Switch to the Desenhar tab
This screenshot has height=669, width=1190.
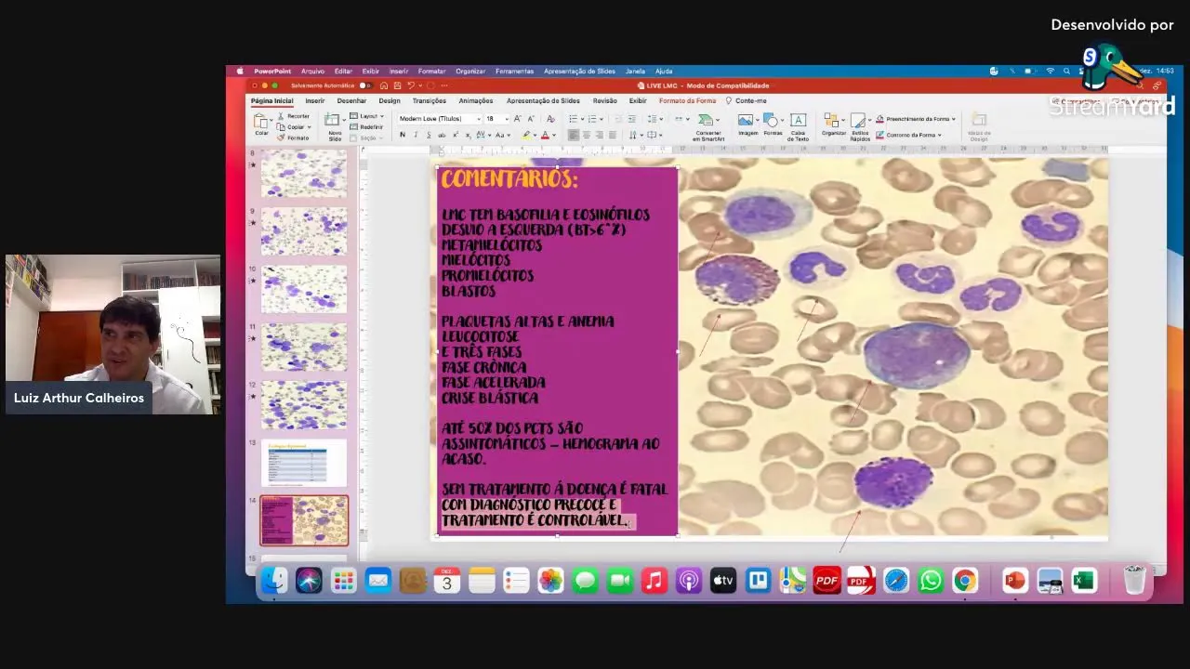click(351, 100)
